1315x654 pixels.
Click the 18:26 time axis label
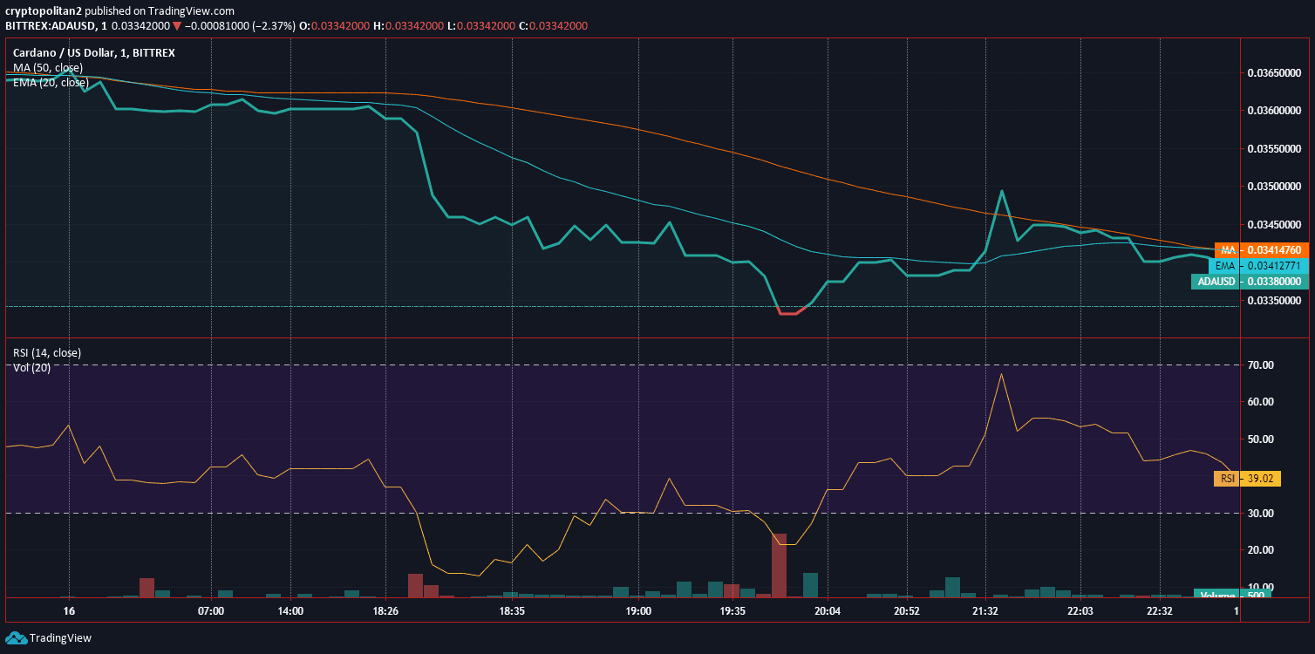385,612
